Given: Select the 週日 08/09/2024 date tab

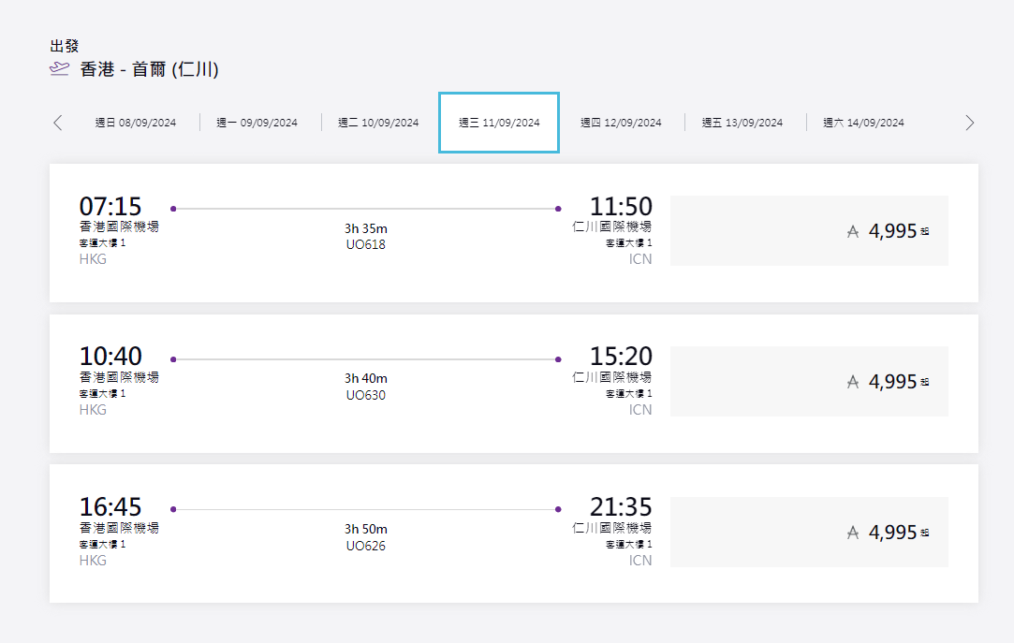Looking at the screenshot, I should [x=135, y=123].
